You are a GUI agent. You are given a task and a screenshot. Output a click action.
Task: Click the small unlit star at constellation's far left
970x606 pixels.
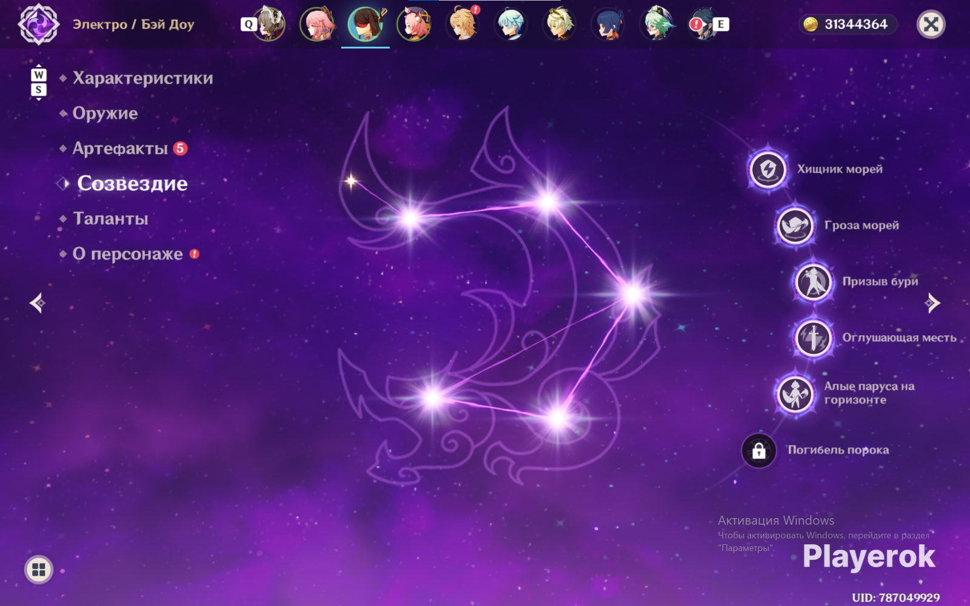pos(351,181)
